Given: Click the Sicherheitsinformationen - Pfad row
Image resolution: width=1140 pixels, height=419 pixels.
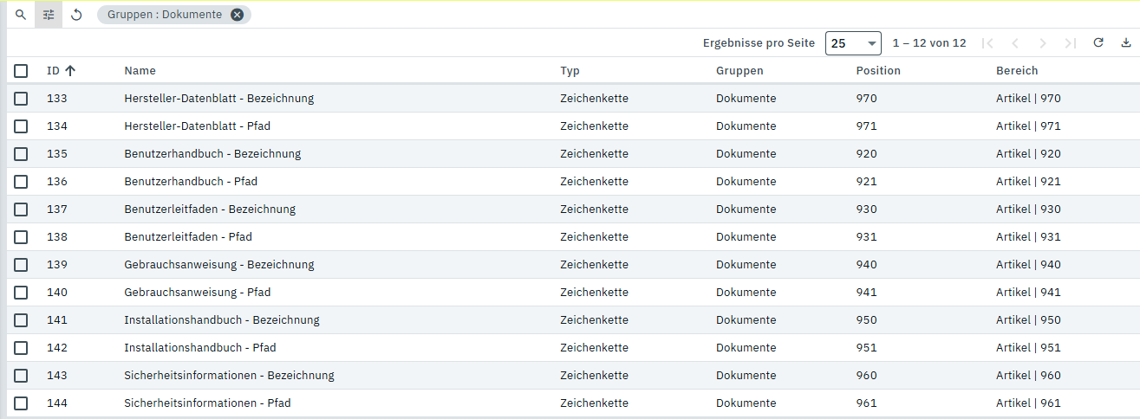Looking at the screenshot, I should pyautogui.click(x=207, y=403).
